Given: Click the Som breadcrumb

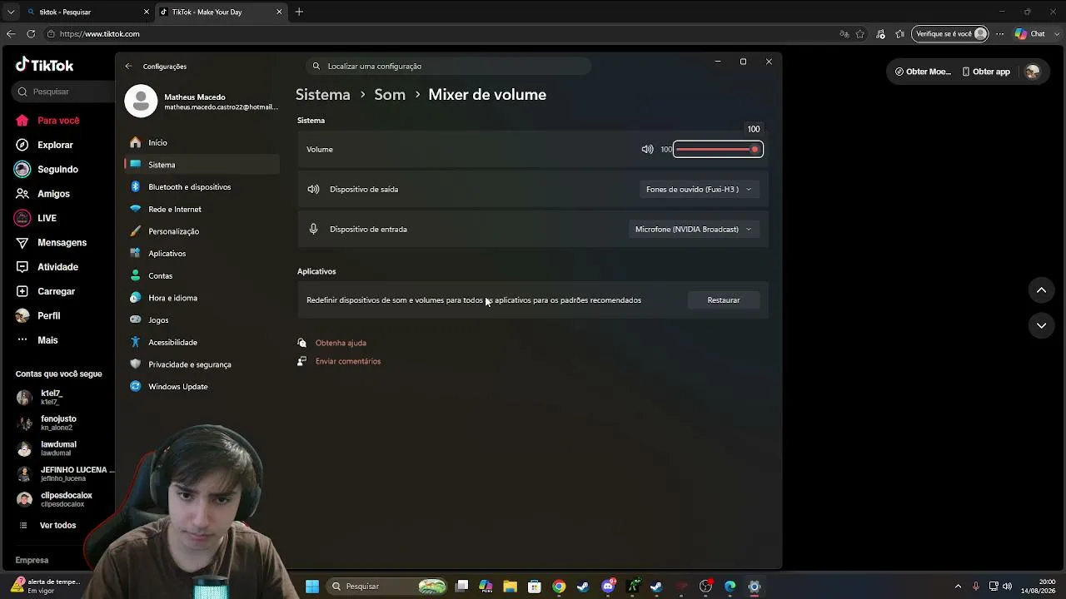Looking at the screenshot, I should pyautogui.click(x=390, y=95).
